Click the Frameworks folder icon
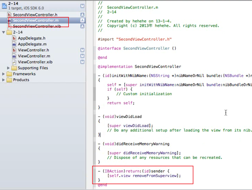 (x=9, y=74)
